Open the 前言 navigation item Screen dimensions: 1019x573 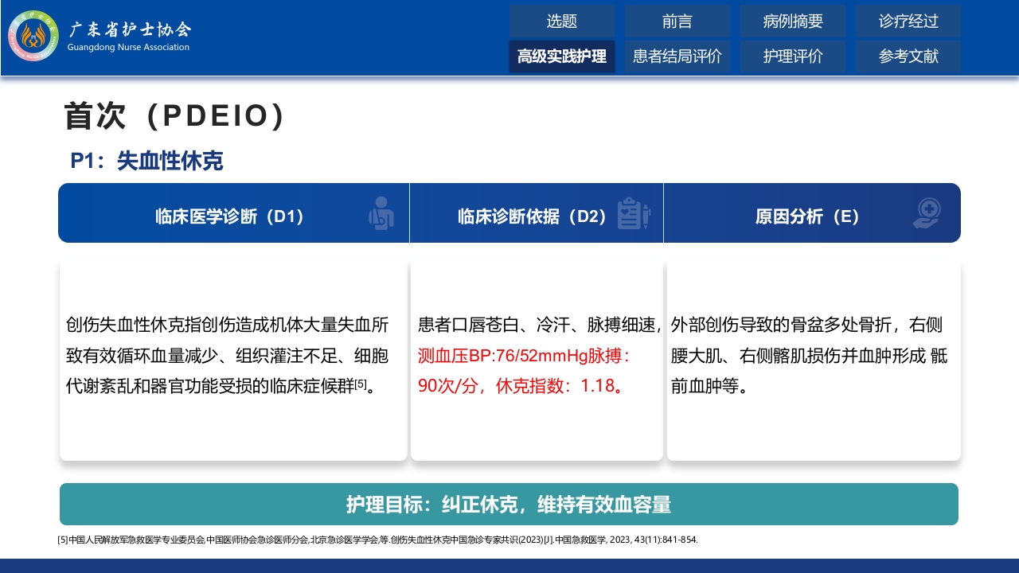click(677, 21)
